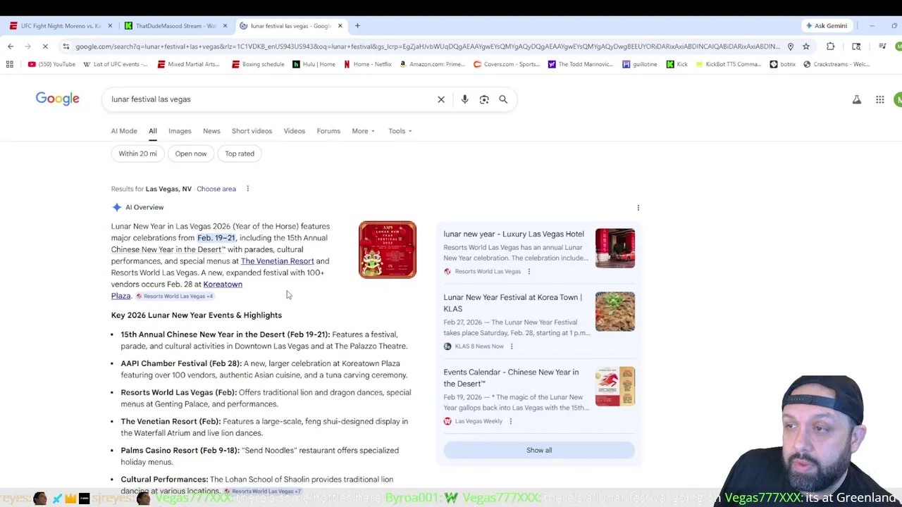Switch to ThatDudeMasood Stream browser tab
The image size is (902, 507).
tap(175, 26)
